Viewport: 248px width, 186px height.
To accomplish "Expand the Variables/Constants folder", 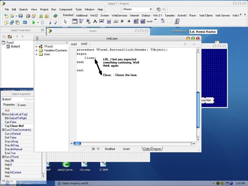I will [37, 50].
